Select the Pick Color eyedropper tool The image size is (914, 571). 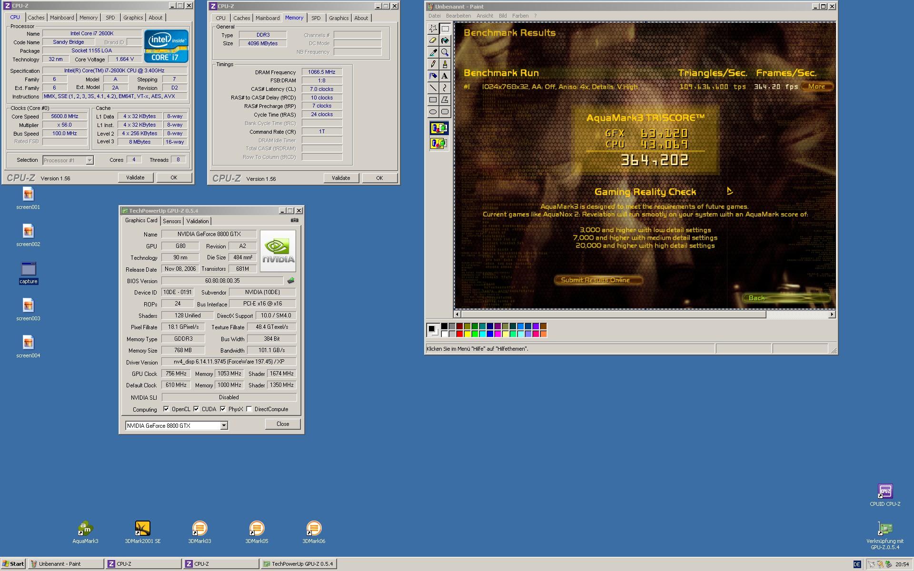tap(433, 52)
